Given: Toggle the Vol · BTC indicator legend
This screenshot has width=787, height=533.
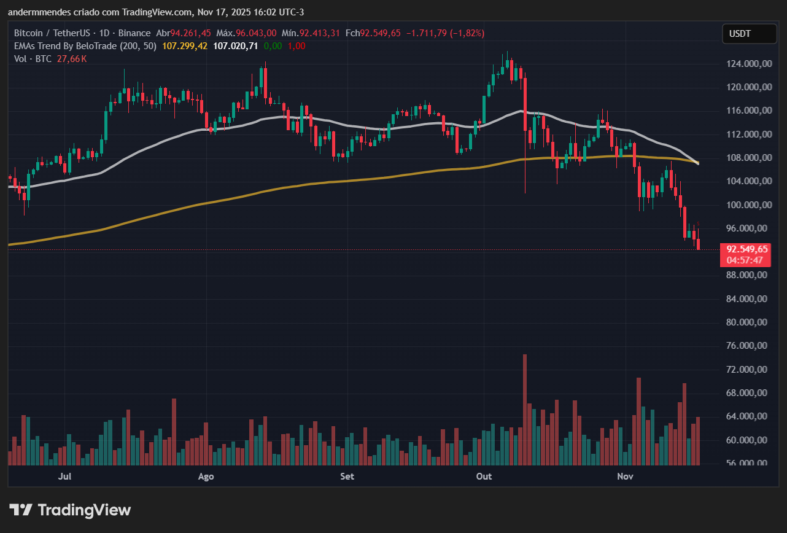Looking at the screenshot, I should coord(32,59).
